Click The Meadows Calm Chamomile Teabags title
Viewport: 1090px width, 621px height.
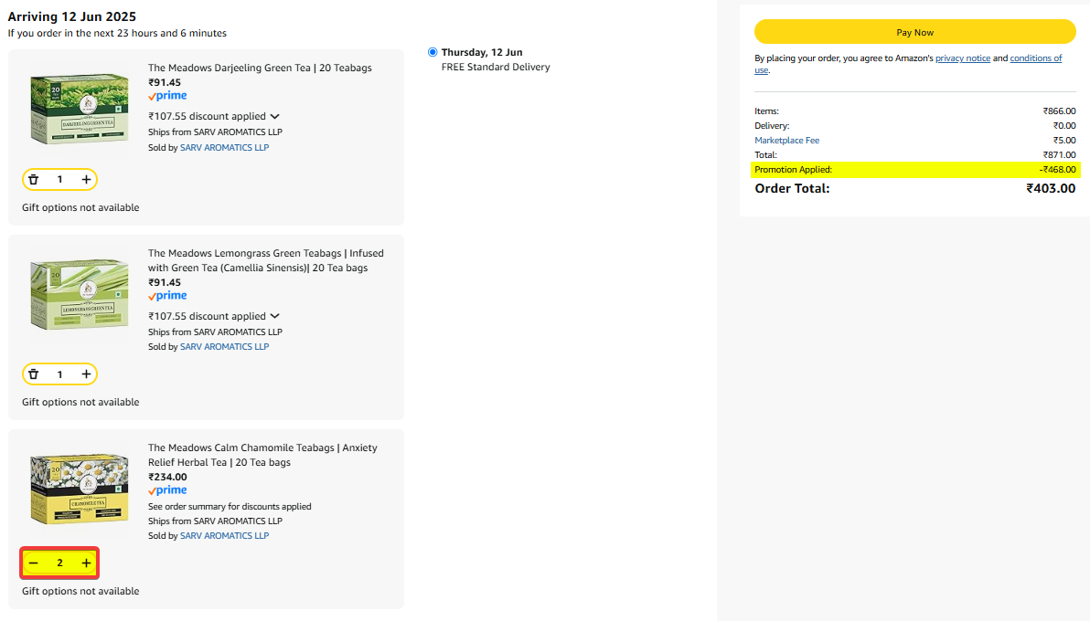point(262,455)
